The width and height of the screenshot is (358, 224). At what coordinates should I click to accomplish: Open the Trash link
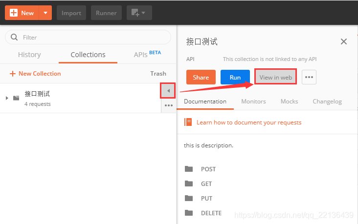coord(158,74)
